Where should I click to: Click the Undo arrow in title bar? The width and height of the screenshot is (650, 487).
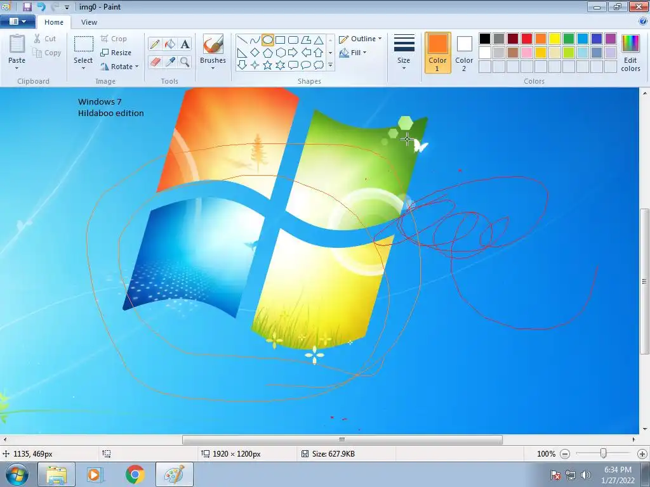pyautogui.click(x=41, y=6)
